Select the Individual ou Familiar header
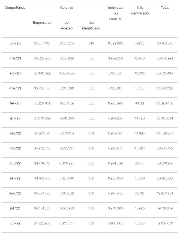This screenshot has height=234, width=180. (x=116, y=13)
